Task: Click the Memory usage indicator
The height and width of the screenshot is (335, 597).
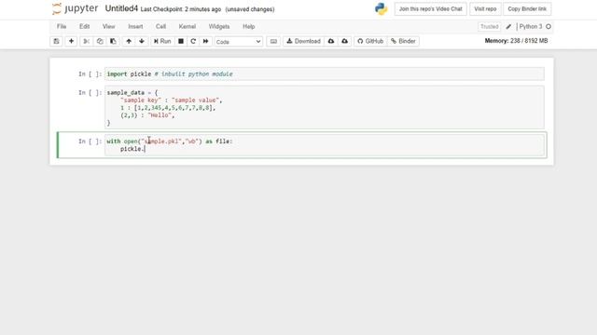Action: [516, 41]
